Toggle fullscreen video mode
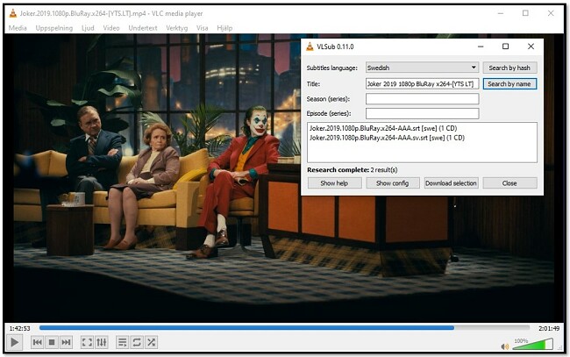 pyautogui.click(x=87, y=342)
